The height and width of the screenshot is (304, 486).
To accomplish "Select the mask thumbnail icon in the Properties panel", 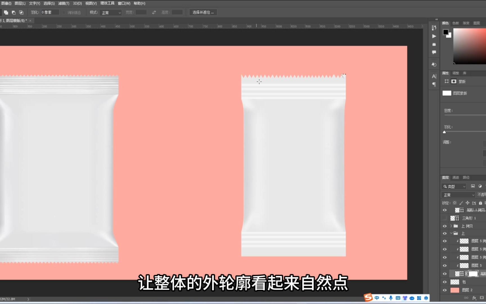I will pos(454,81).
